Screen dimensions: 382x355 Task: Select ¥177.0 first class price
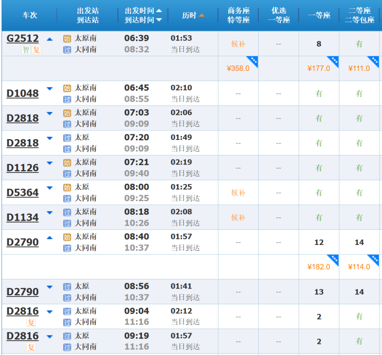(319, 69)
